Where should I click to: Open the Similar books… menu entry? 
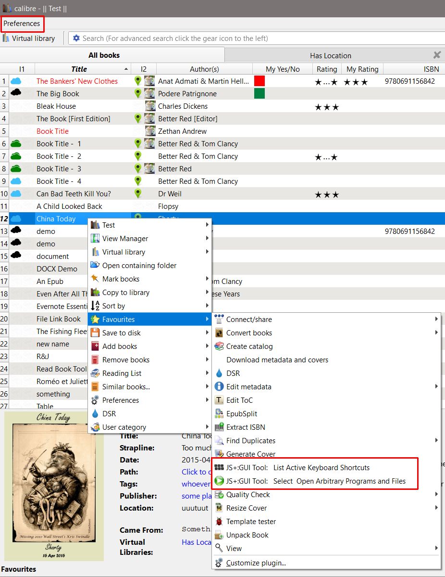150,387
